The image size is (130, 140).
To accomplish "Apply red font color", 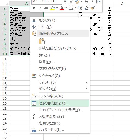I will pos(62,8).
